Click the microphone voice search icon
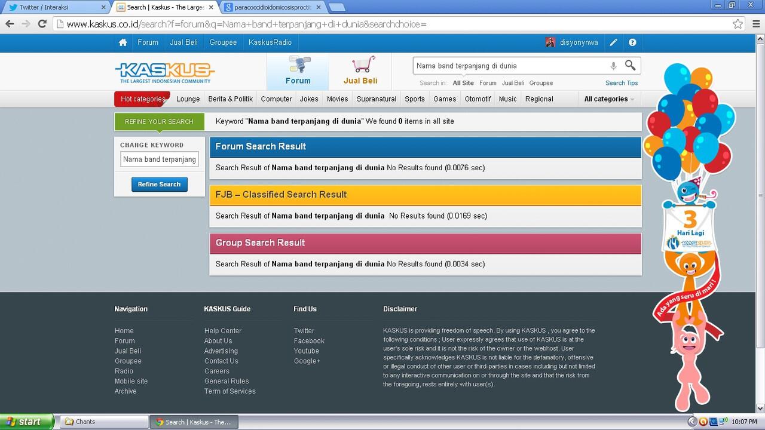 click(613, 66)
